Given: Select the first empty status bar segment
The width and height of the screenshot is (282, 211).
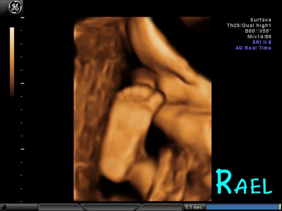Looking at the screenshot, I should 59,207.
